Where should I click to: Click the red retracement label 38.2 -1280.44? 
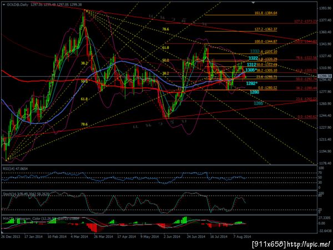point(306,87)
